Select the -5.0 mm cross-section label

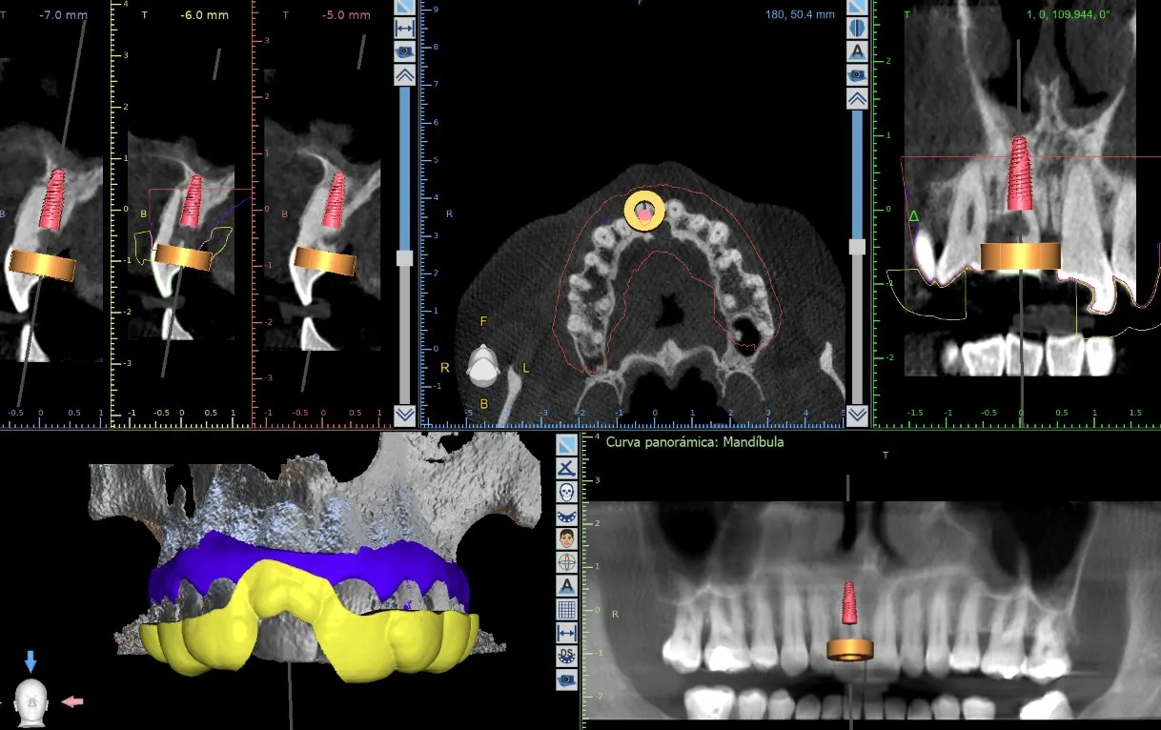coord(347,15)
